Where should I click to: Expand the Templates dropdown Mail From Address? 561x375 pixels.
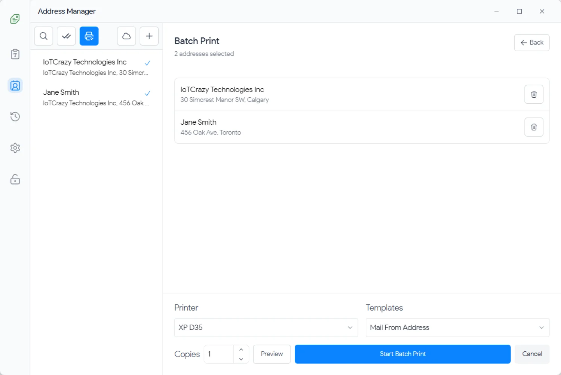457,327
